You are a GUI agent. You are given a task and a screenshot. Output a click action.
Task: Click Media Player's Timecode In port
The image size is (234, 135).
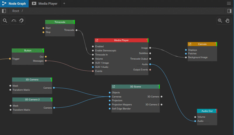pyautogui.click(x=93, y=55)
